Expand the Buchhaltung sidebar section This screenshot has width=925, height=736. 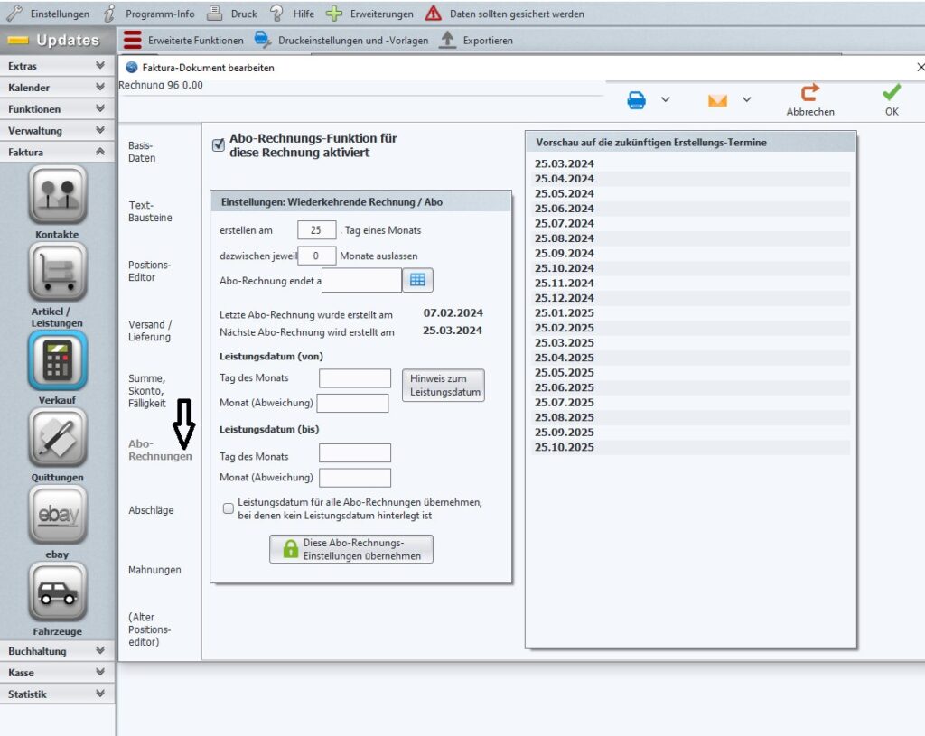pos(57,651)
